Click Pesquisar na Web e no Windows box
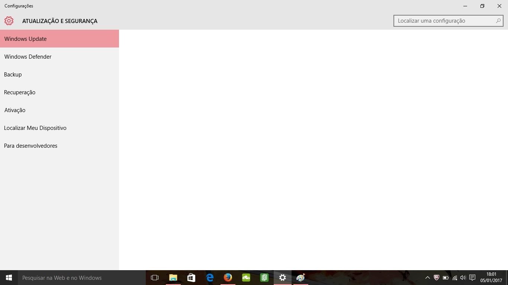 82,278
